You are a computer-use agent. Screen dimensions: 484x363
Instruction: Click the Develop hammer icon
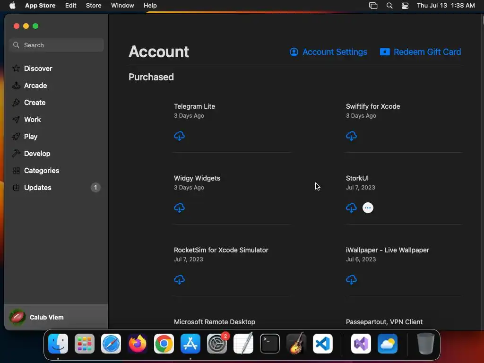click(16, 153)
